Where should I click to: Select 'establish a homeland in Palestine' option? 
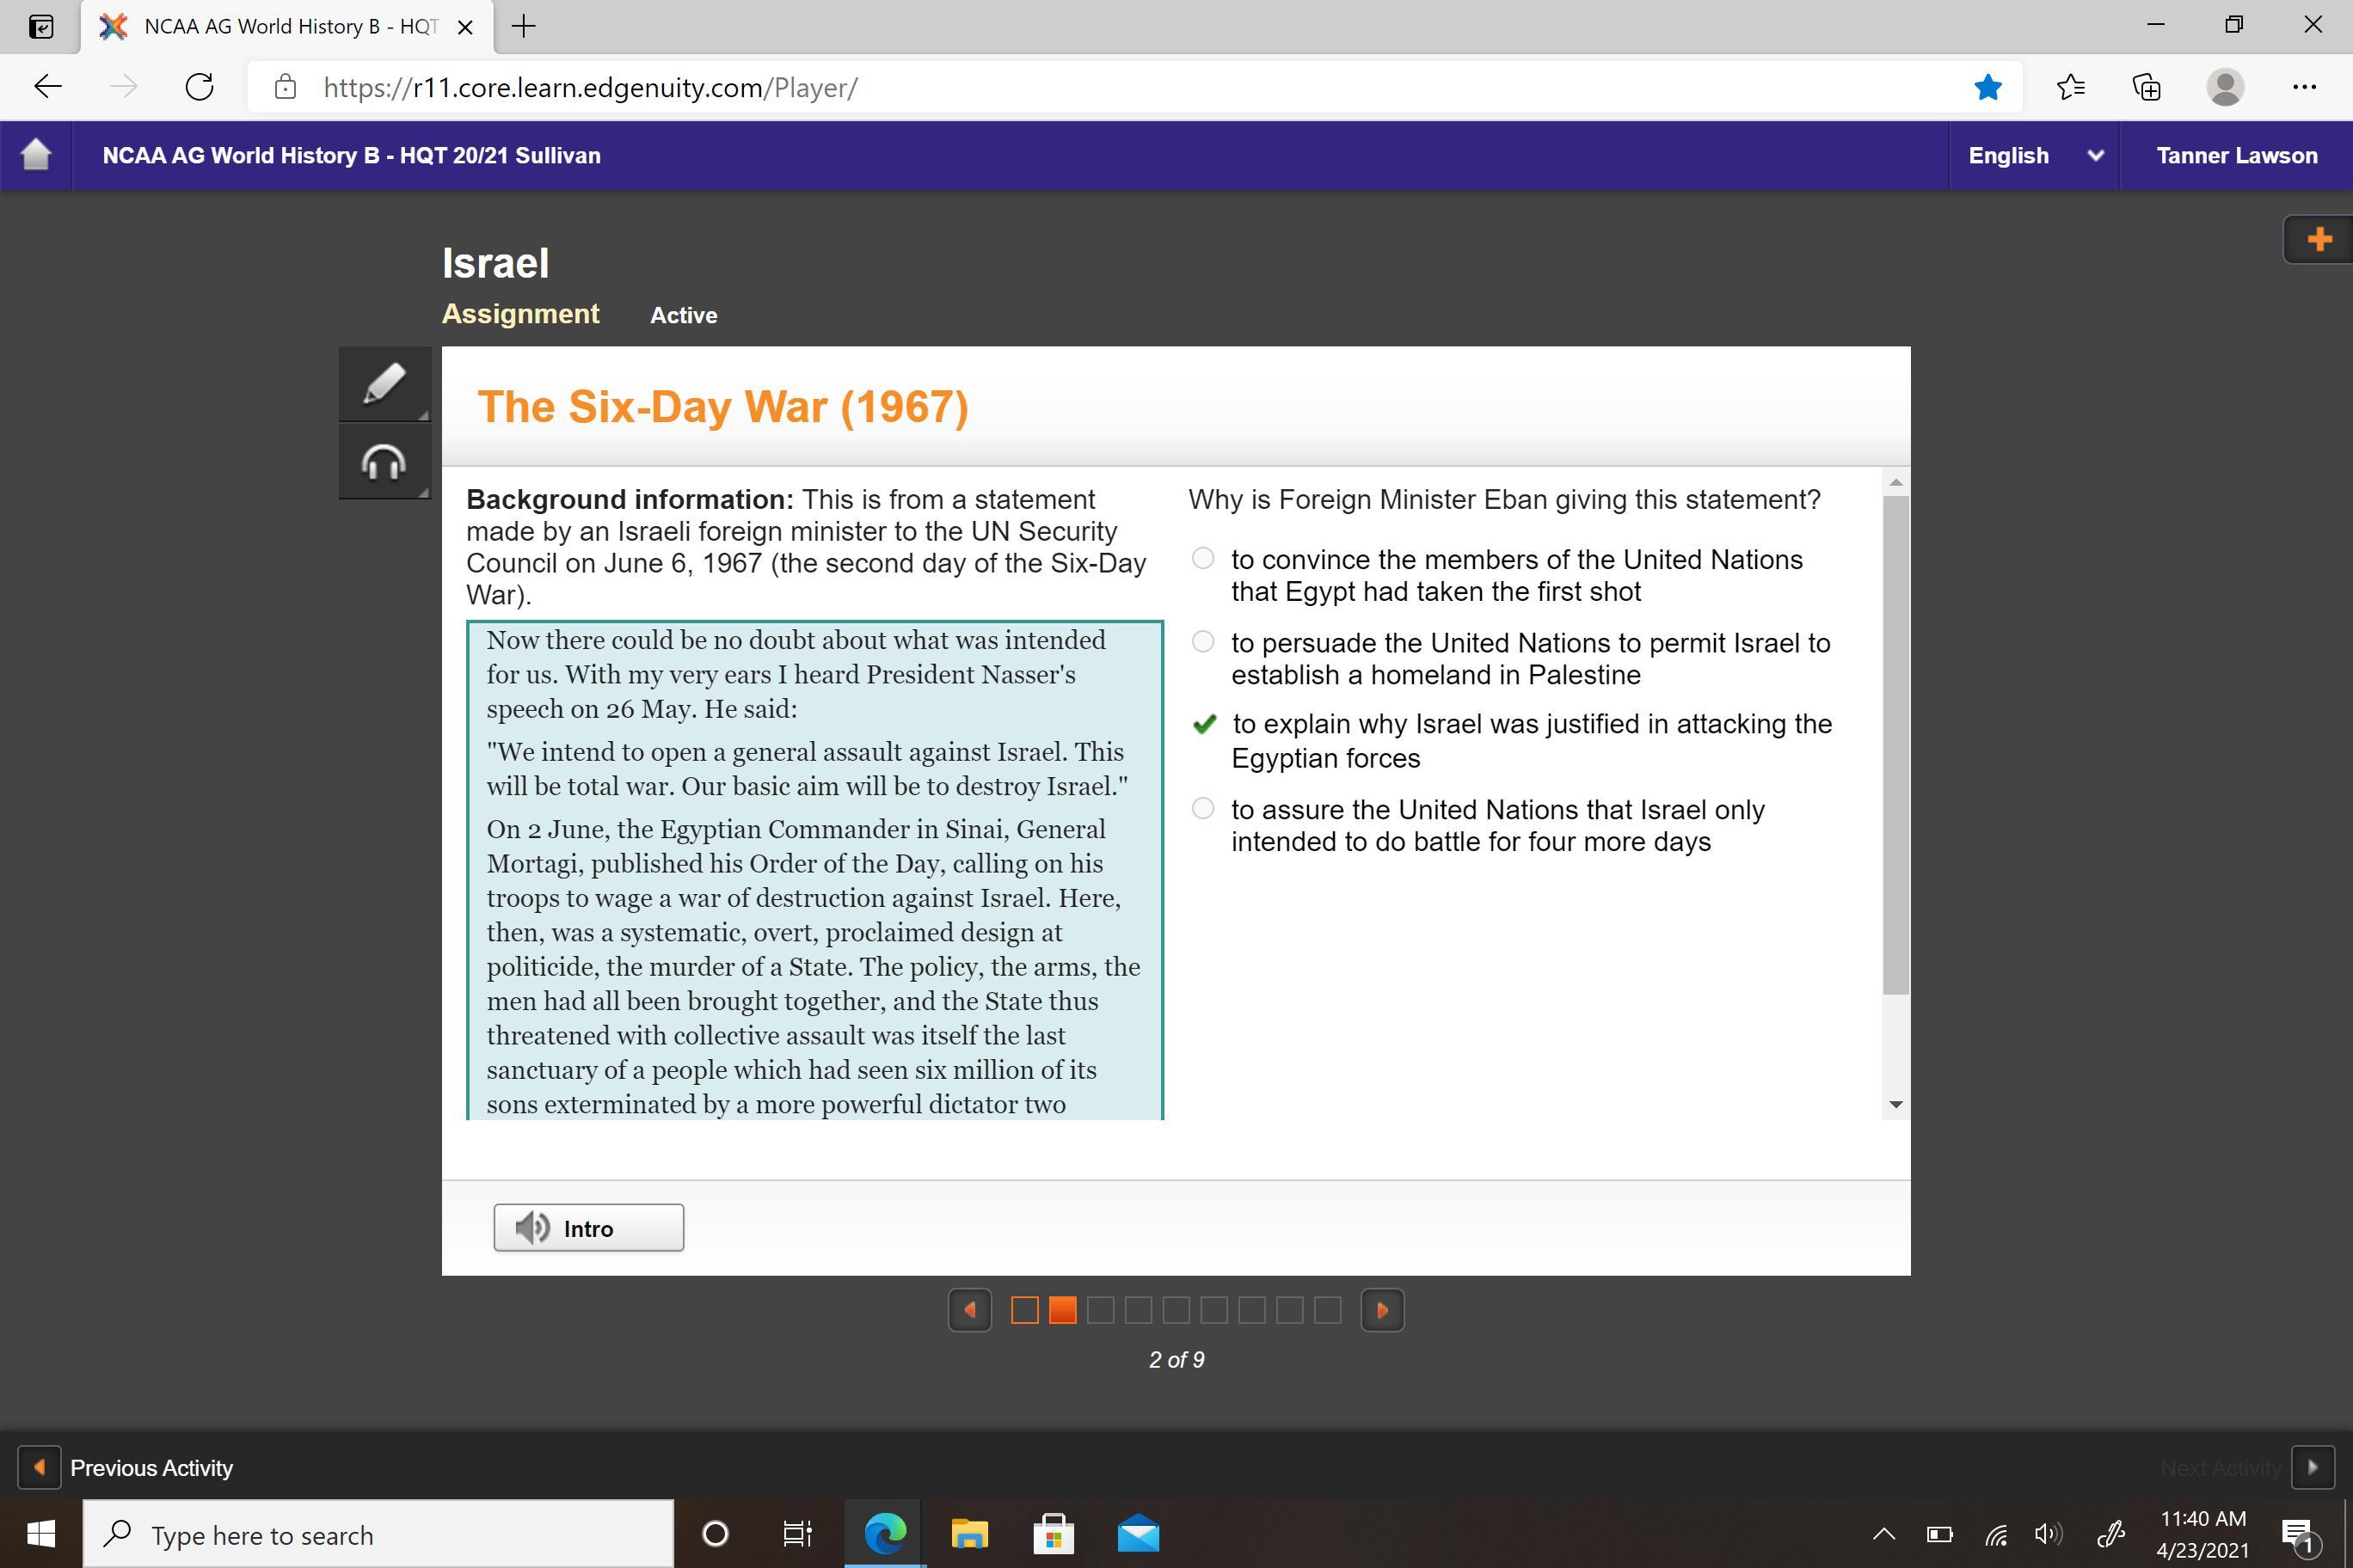click(1202, 642)
